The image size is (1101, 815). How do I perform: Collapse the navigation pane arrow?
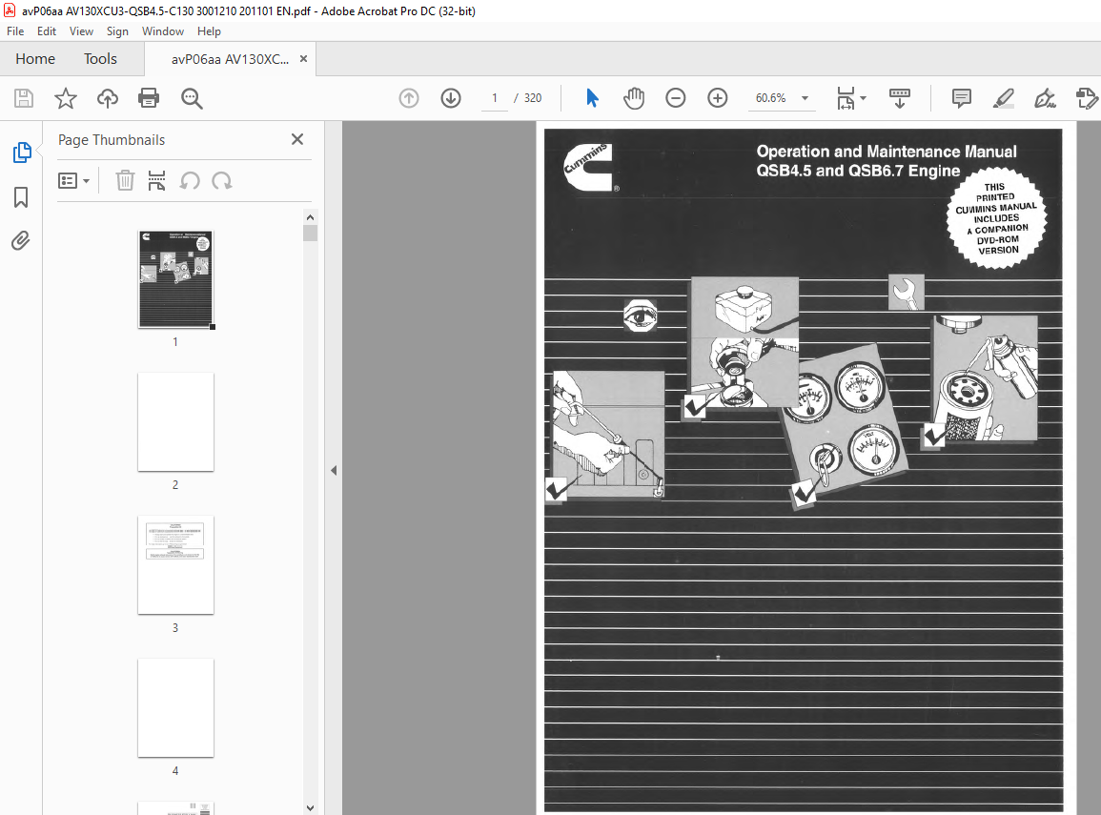(x=334, y=470)
